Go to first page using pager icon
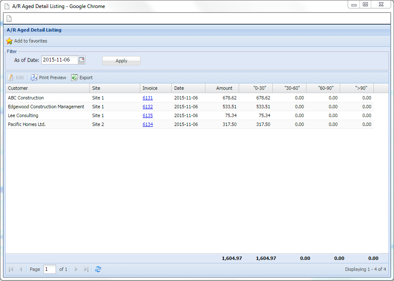Viewport: 394px width, 281px height. (11, 269)
